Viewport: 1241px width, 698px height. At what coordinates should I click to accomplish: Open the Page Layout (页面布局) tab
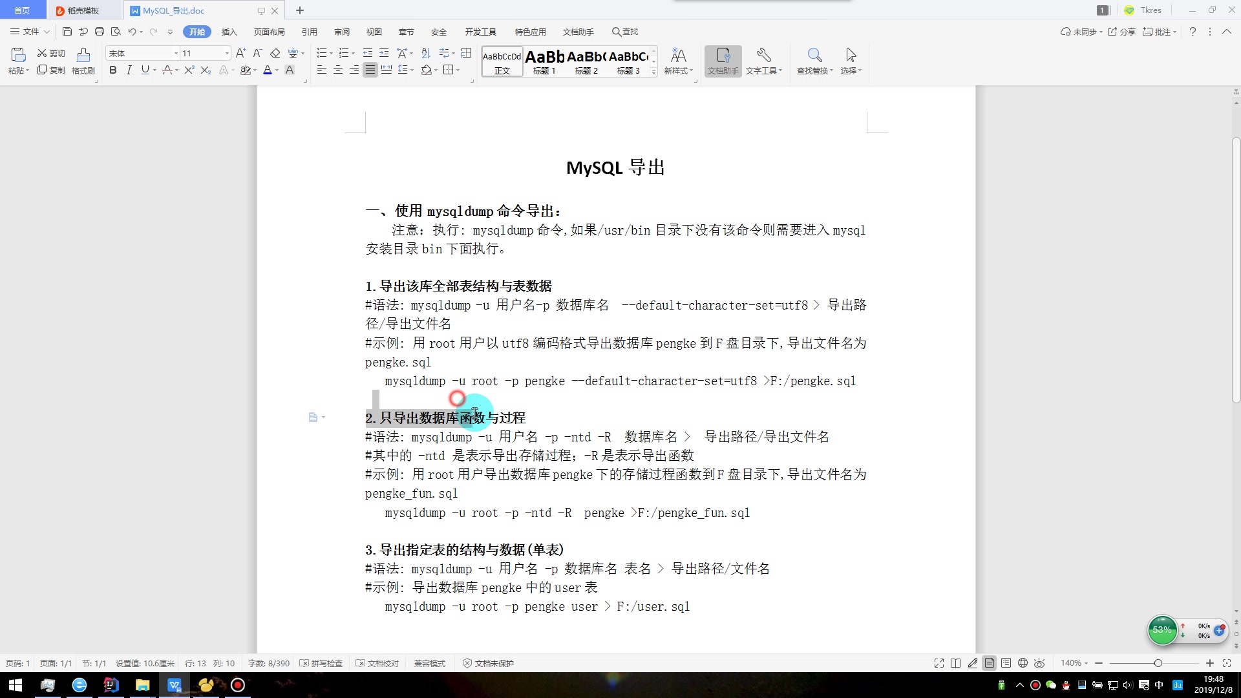269,32
